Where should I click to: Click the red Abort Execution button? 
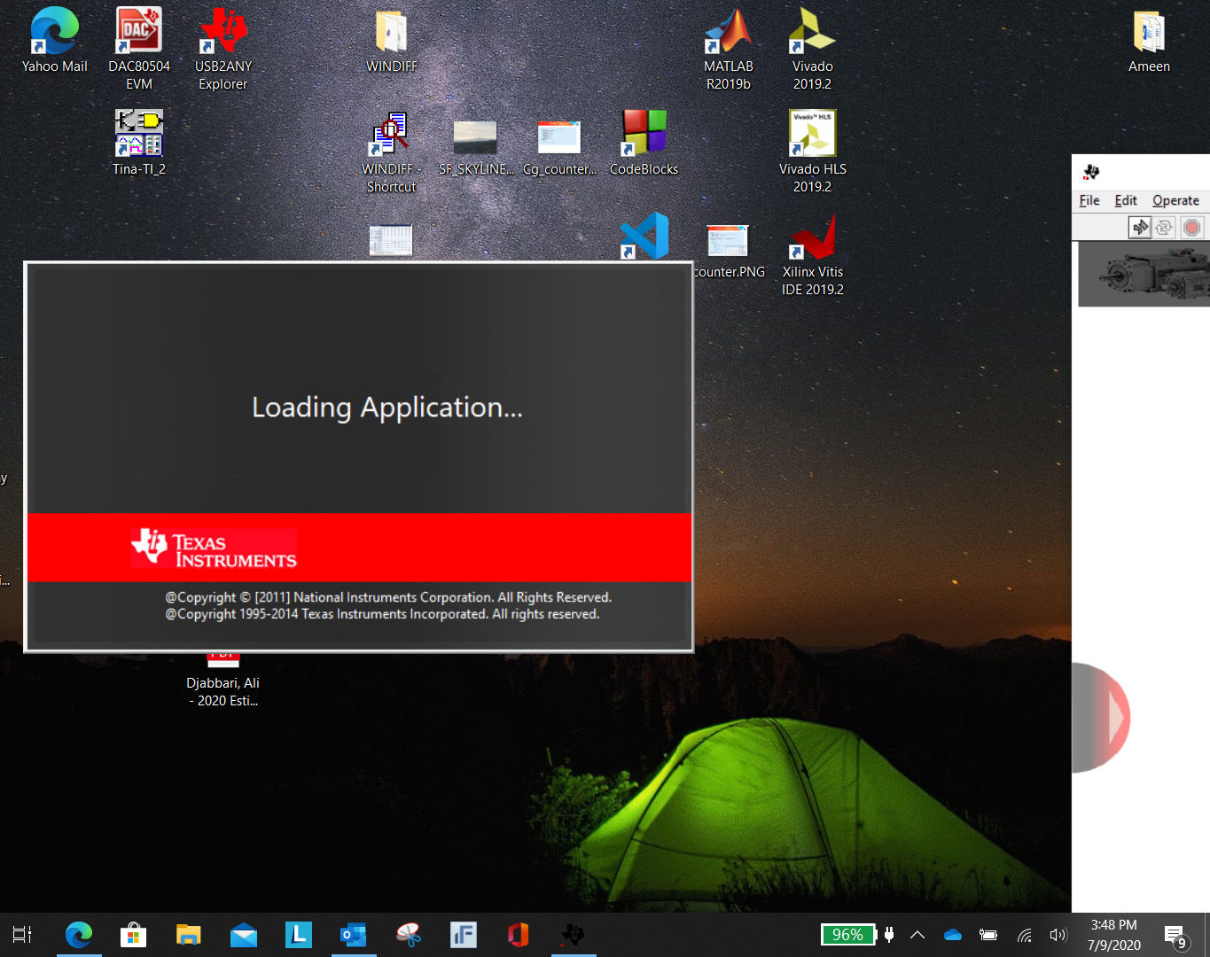coord(1192,228)
